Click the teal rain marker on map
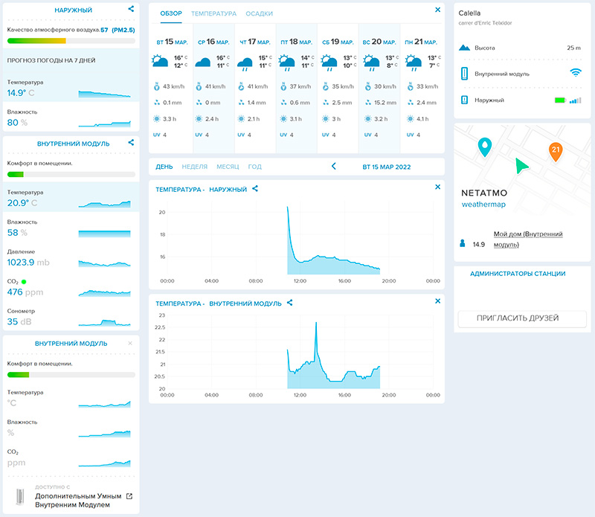 [x=485, y=146]
